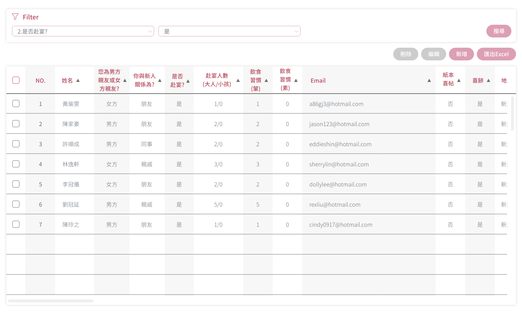
Task: Sort by Email column arrow
Action: (x=429, y=81)
